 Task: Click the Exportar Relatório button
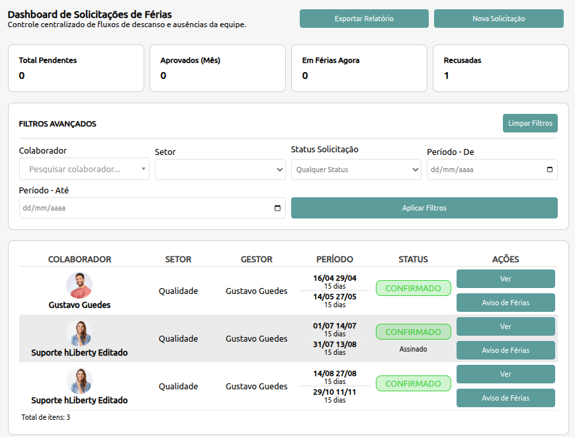click(364, 19)
